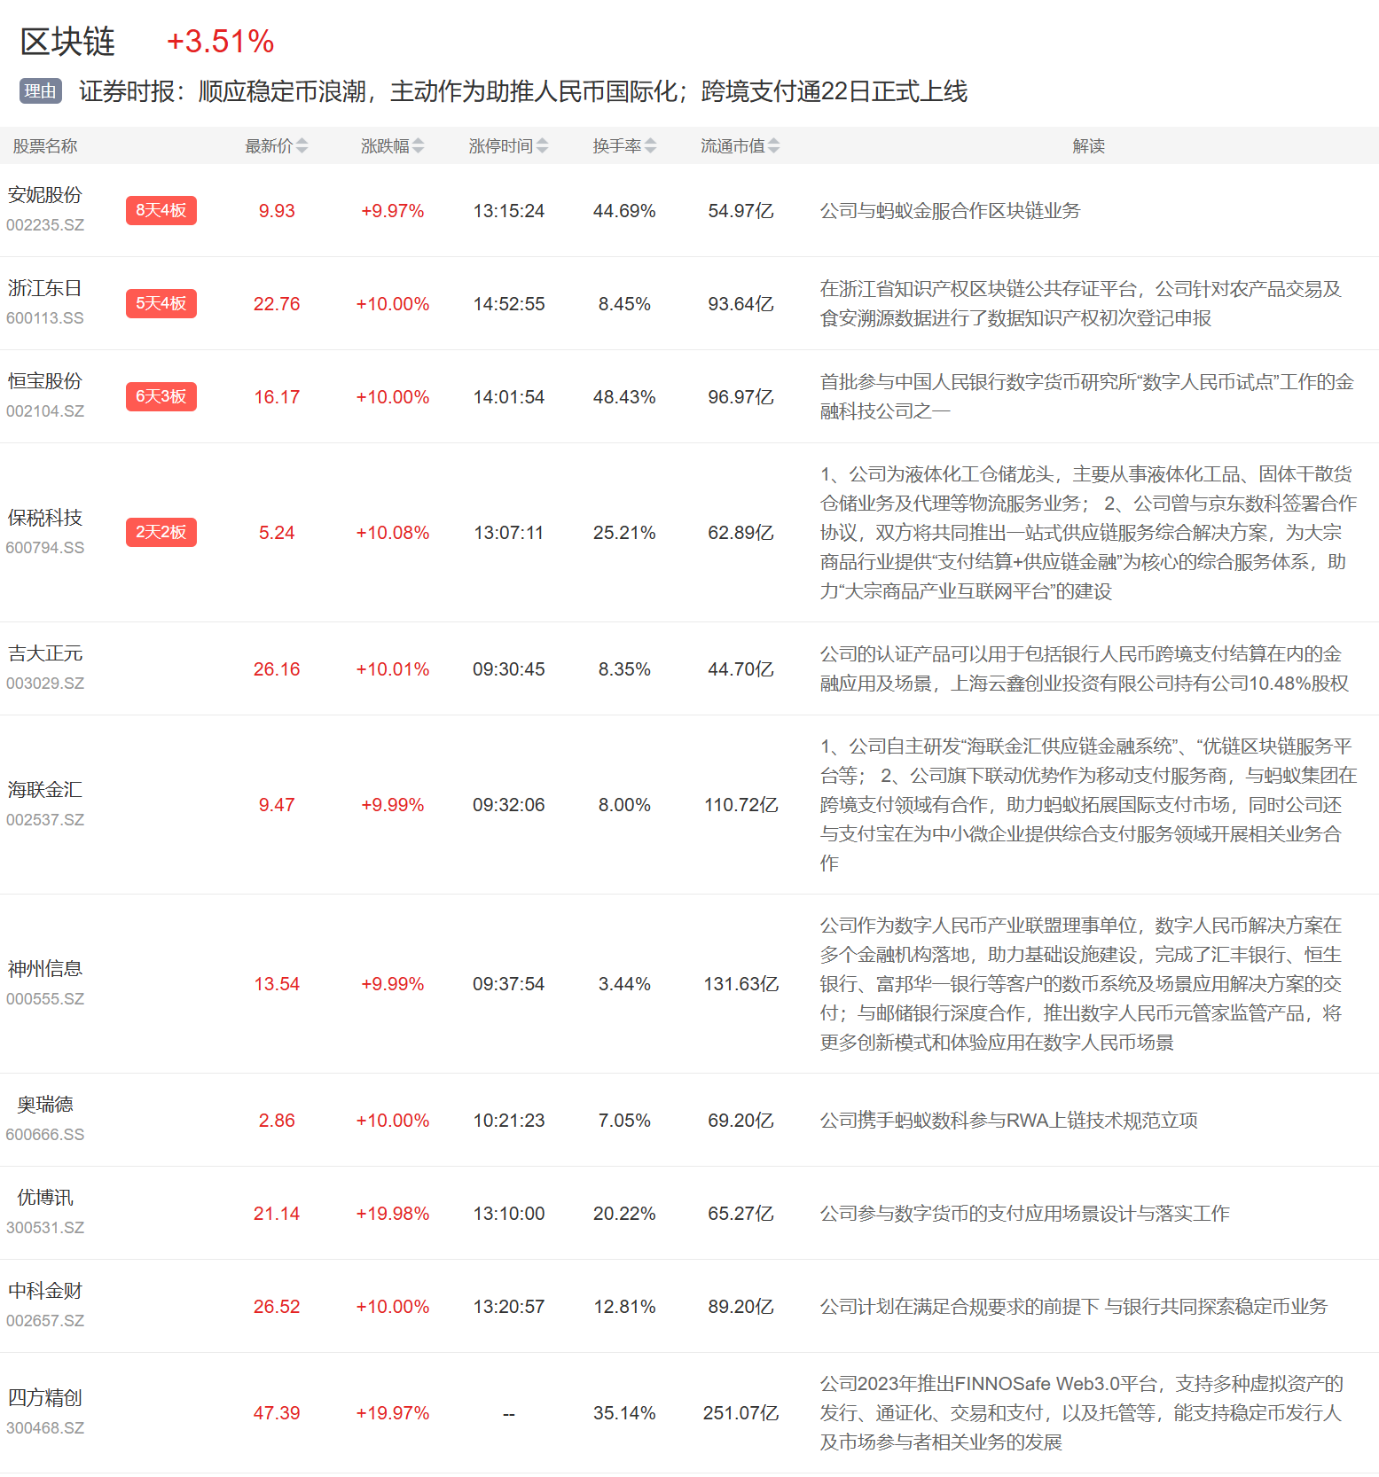Sort by 最新价 column arrows
The height and width of the screenshot is (1477, 1379).
click(x=302, y=146)
